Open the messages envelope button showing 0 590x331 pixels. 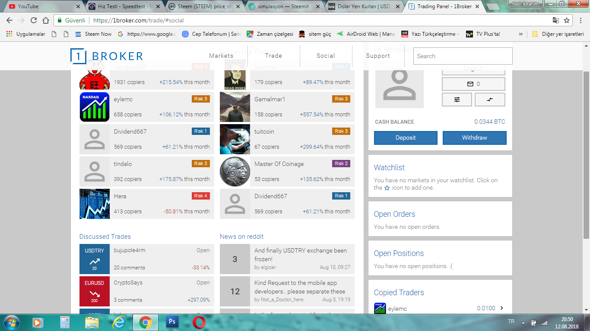pos(473,84)
